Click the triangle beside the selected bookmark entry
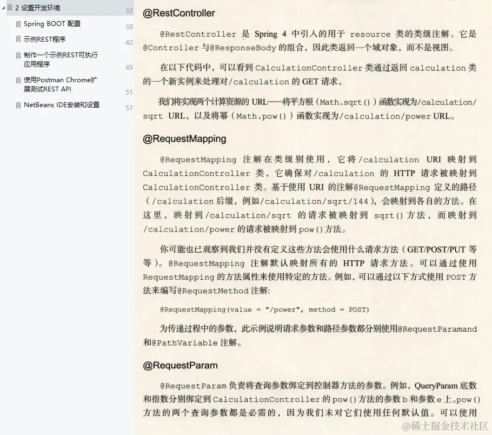Image resolution: width=492 pixels, height=435 pixels. [x=3, y=8]
